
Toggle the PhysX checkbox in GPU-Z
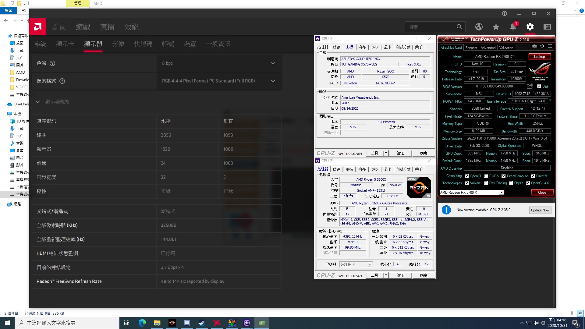511,183
